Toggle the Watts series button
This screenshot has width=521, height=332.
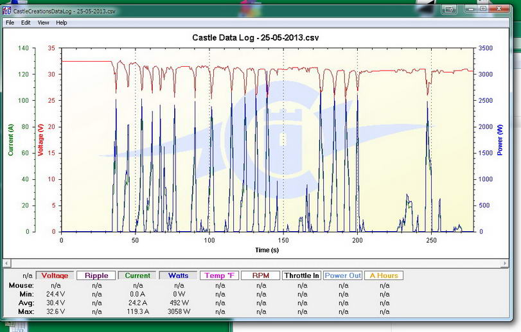(x=179, y=275)
